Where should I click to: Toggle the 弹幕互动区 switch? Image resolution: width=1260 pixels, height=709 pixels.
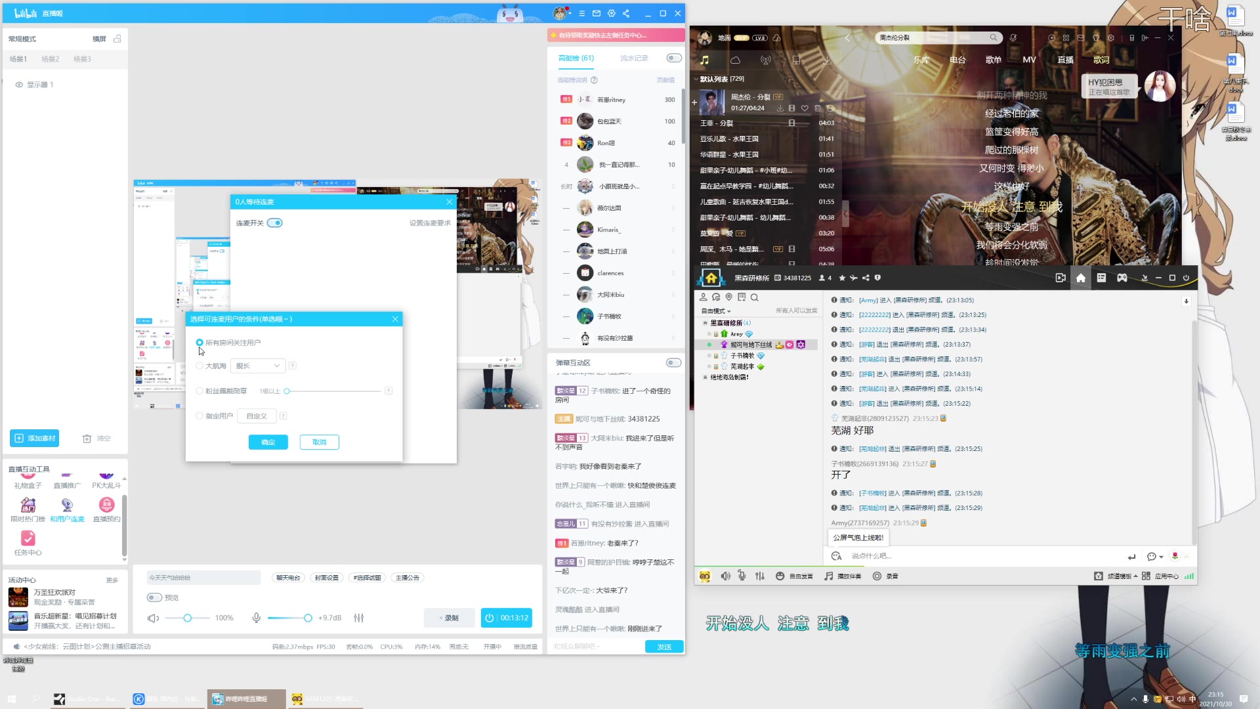(x=673, y=362)
